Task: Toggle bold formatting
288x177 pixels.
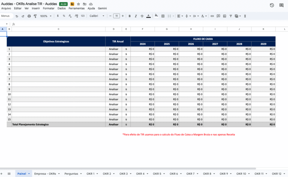Action: tap(130, 16)
